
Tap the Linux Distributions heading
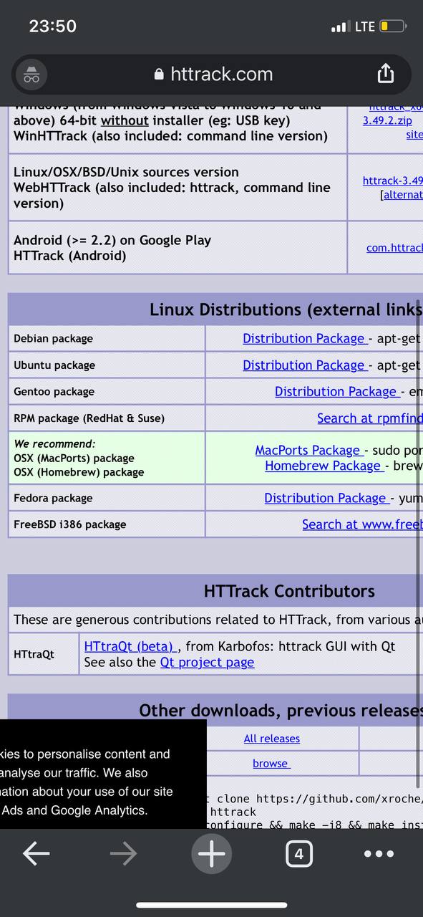(x=286, y=309)
